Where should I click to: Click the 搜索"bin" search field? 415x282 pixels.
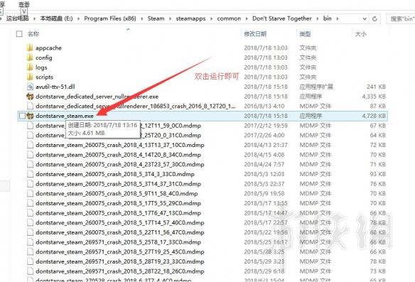pyautogui.click(x=401, y=18)
